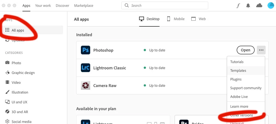Choose Other versions menu entry
Screen dimensions: 276x124
pos(246,115)
